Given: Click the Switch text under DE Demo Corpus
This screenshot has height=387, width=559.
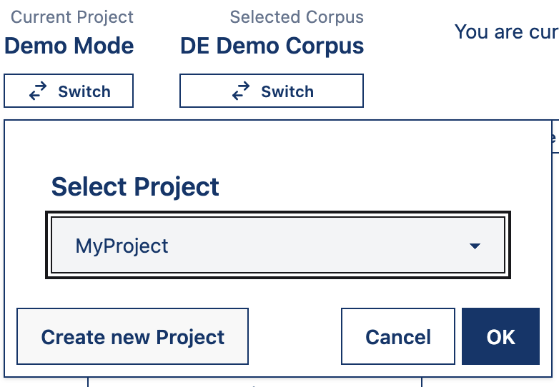Looking at the screenshot, I should [287, 91].
